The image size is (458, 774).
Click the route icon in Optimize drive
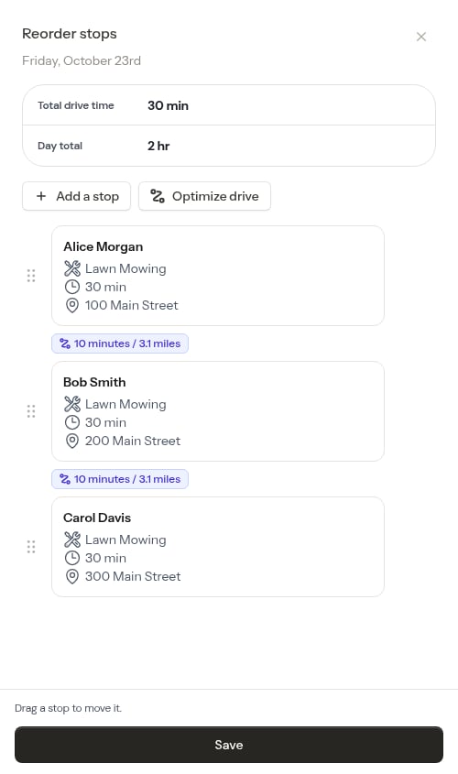pos(158,196)
